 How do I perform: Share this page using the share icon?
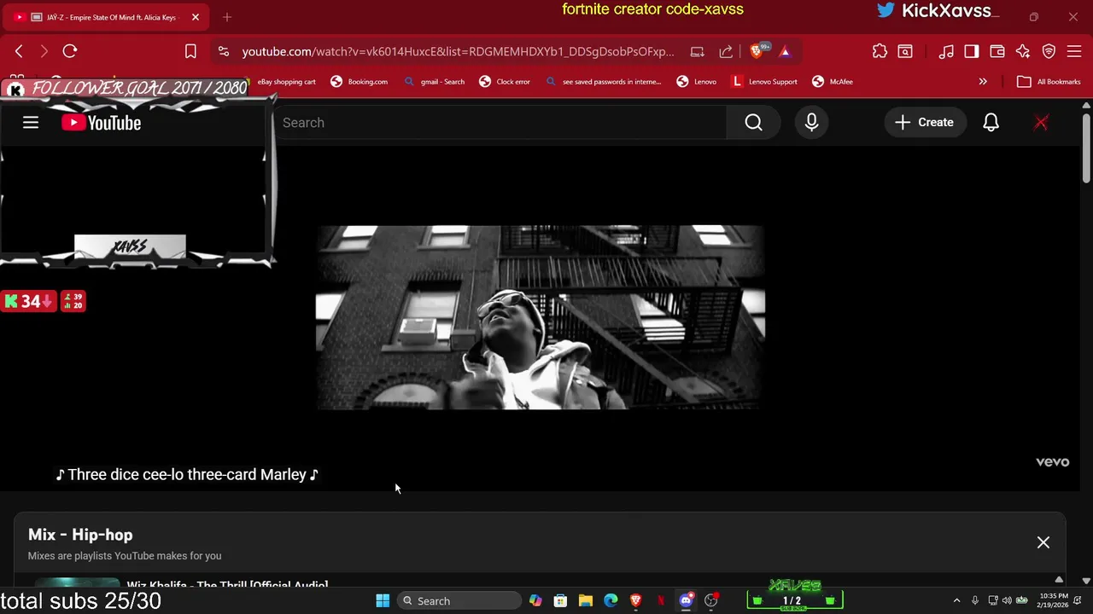(x=726, y=51)
